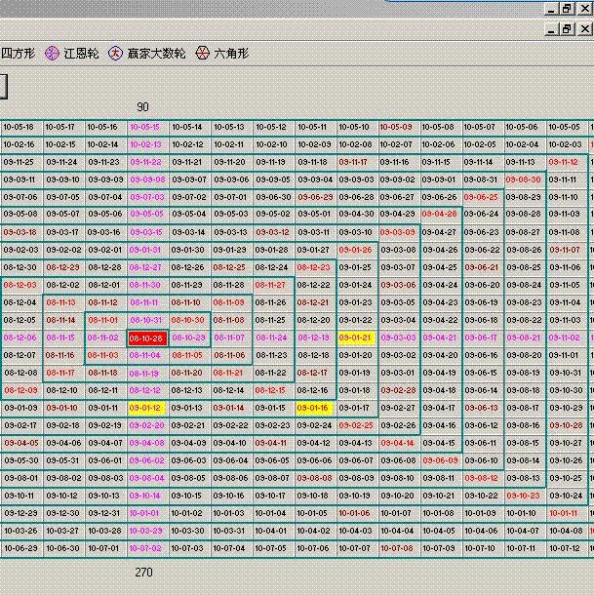Minimize the inner chart child window
Image resolution: width=594 pixels, height=595 pixels.
[x=549, y=29]
